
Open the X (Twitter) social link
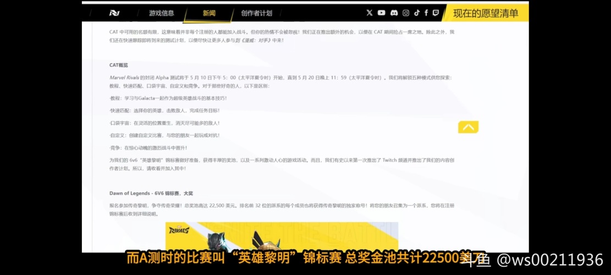click(370, 13)
